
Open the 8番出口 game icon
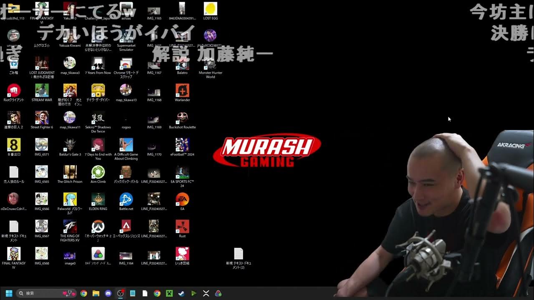coord(14,147)
